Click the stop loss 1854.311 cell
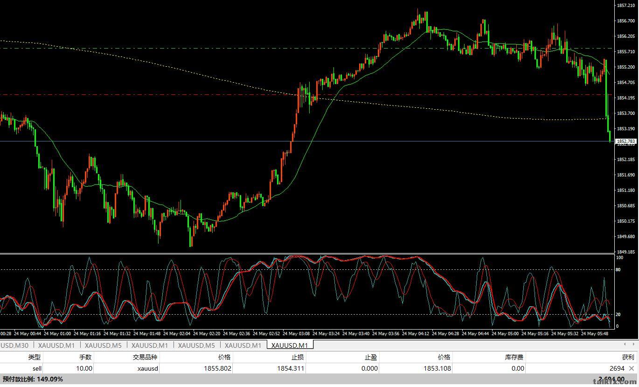 click(291, 368)
